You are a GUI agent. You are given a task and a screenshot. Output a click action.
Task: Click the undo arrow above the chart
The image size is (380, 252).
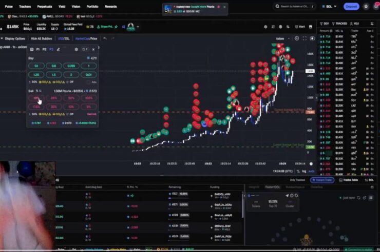(x=105, y=38)
